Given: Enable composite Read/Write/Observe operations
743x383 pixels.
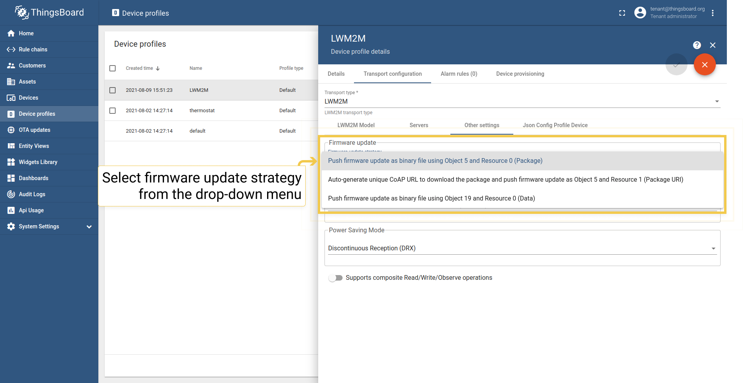Looking at the screenshot, I should coord(335,277).
